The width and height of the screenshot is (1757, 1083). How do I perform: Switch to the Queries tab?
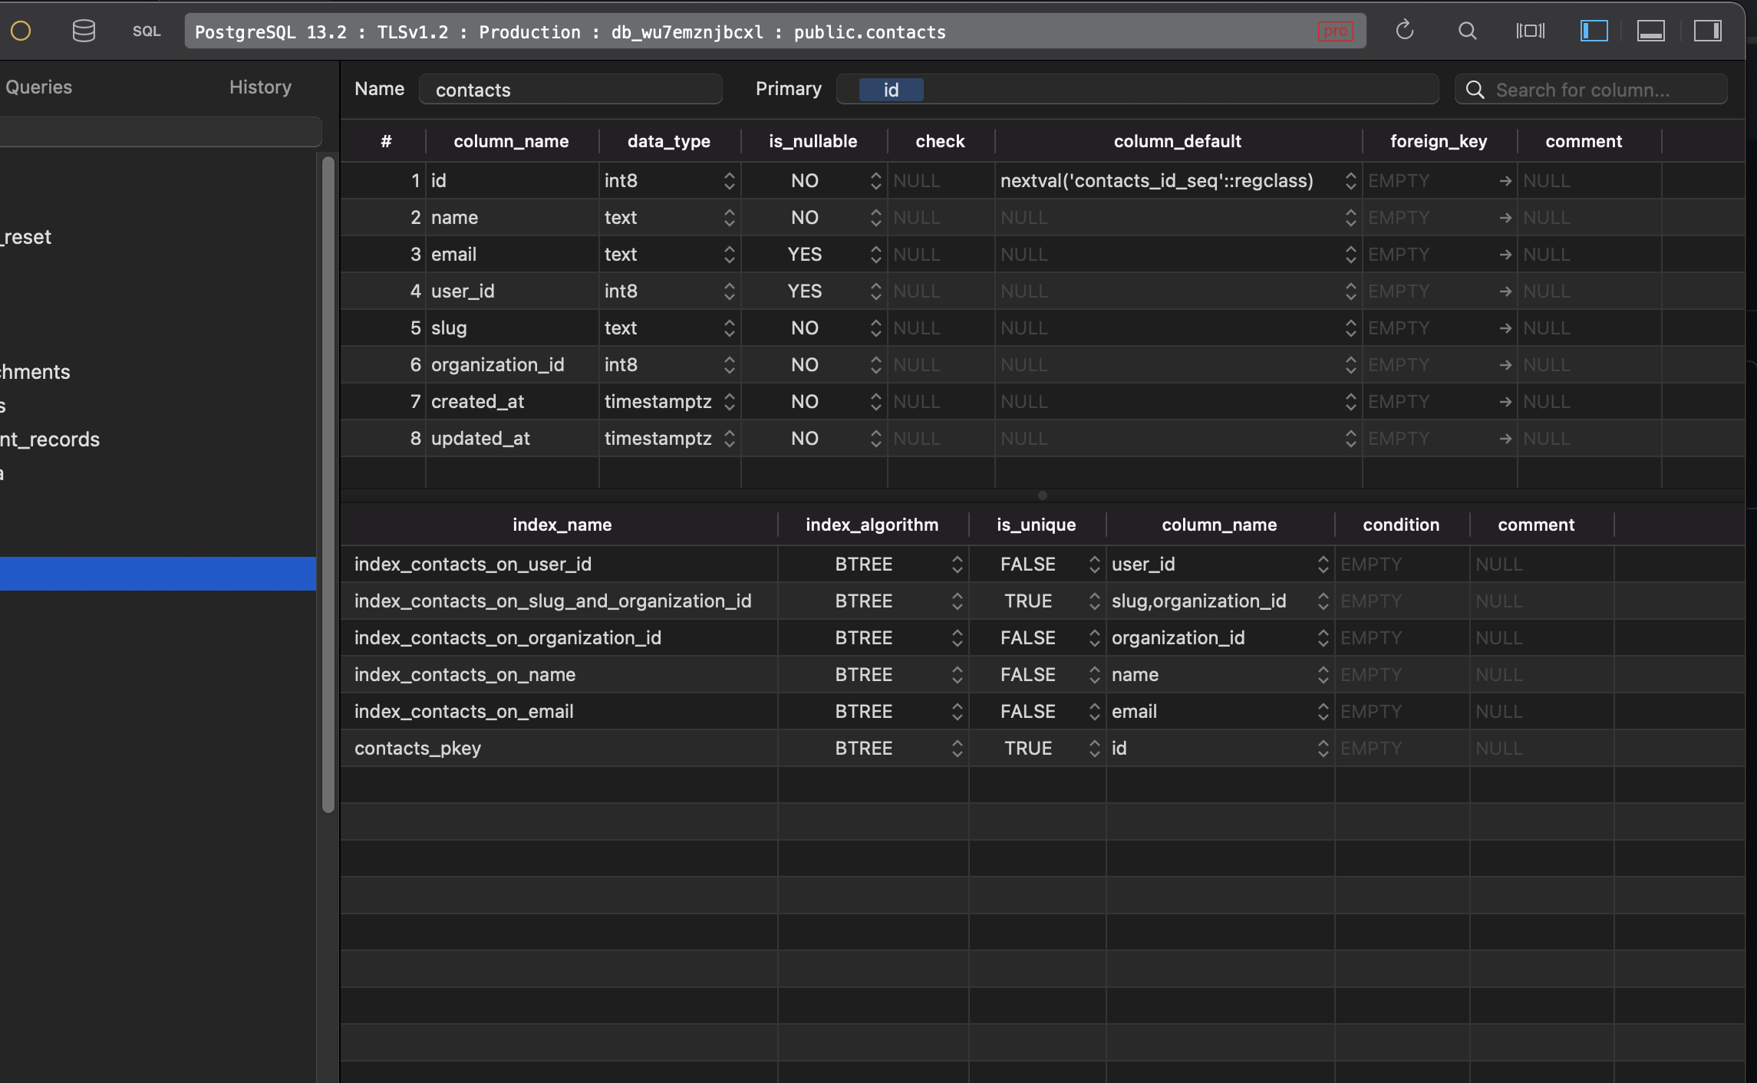[38, 87]
